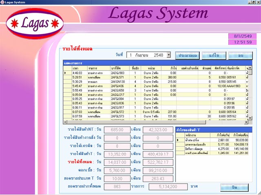
Task: Click interest month field 99,210.00
Action: [158, 171]
